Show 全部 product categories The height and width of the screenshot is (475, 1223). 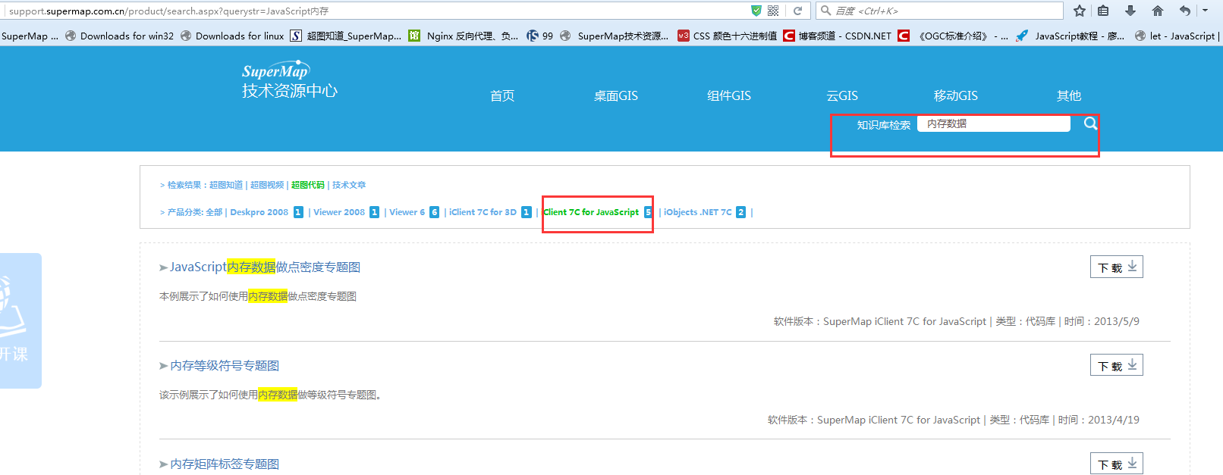pyautogui.click(x=214, y=212)
